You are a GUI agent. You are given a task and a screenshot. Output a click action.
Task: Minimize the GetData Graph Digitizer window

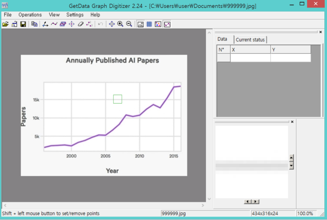pos(292,4)
